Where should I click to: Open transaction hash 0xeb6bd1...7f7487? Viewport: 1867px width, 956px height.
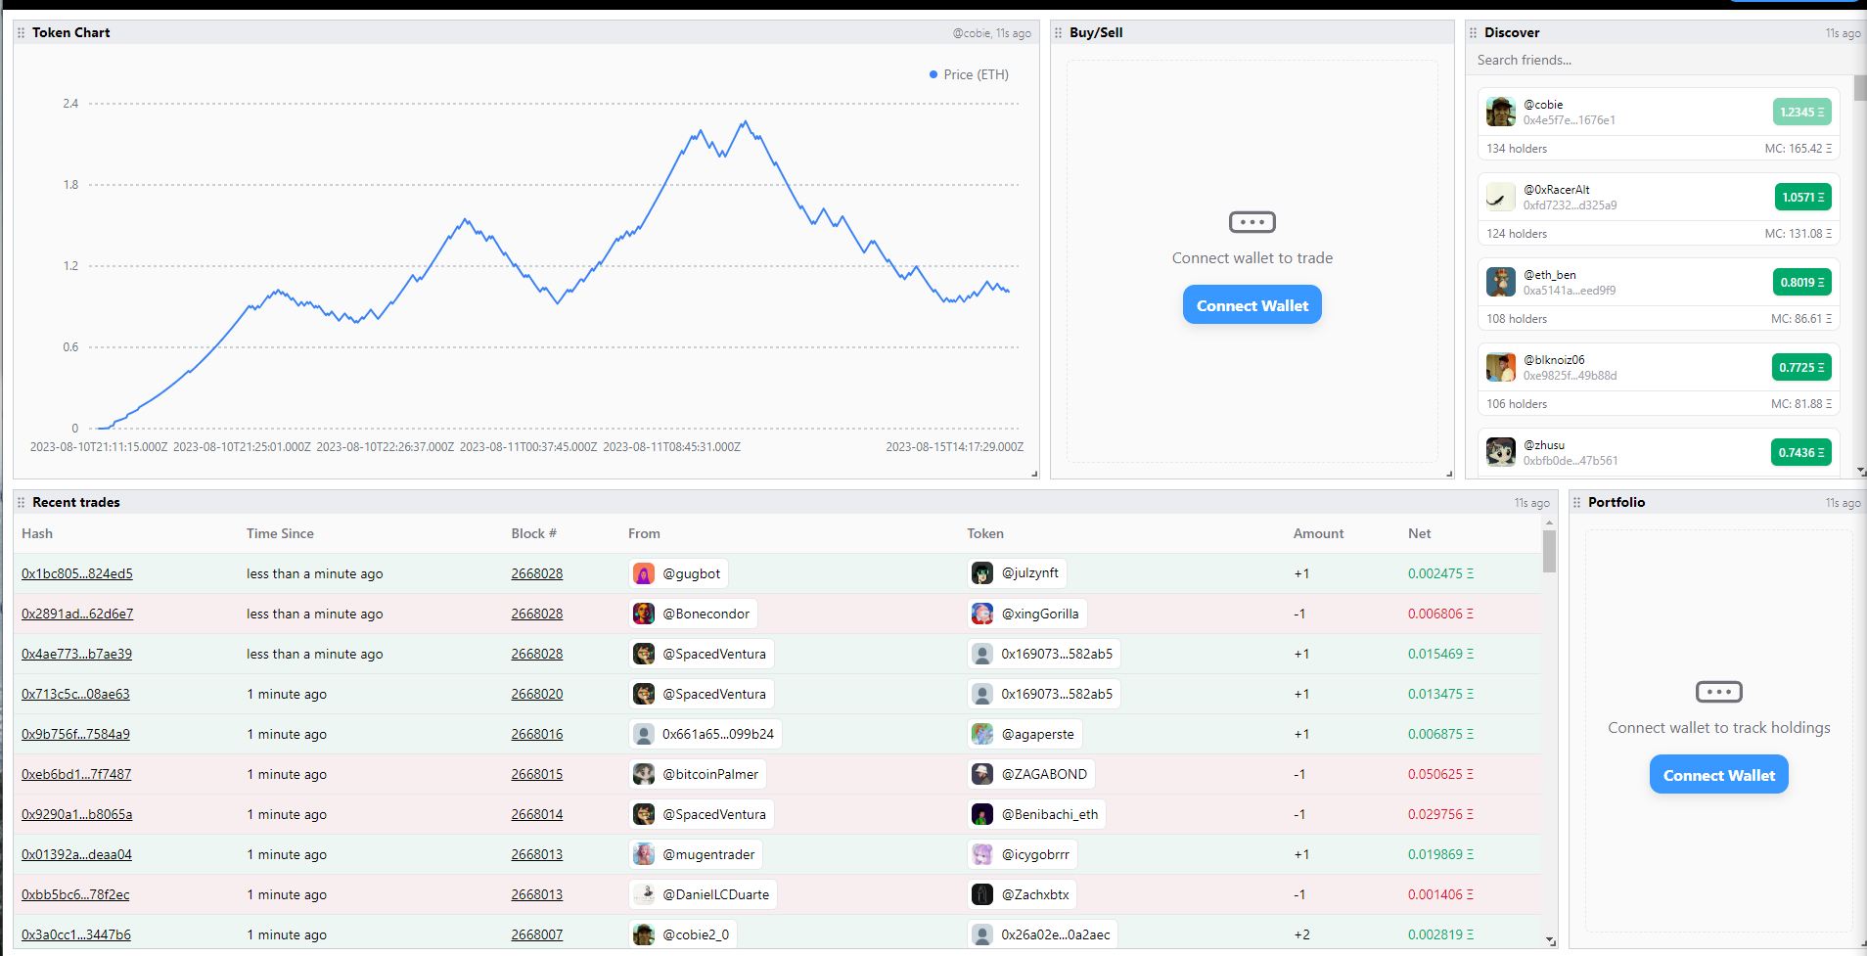click(76, 774)
